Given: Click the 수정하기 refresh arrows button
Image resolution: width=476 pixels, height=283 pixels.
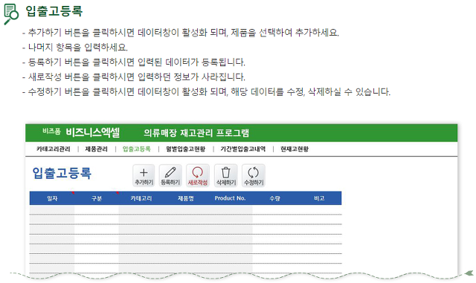Looking at the screenshot, I should [254, 175].
